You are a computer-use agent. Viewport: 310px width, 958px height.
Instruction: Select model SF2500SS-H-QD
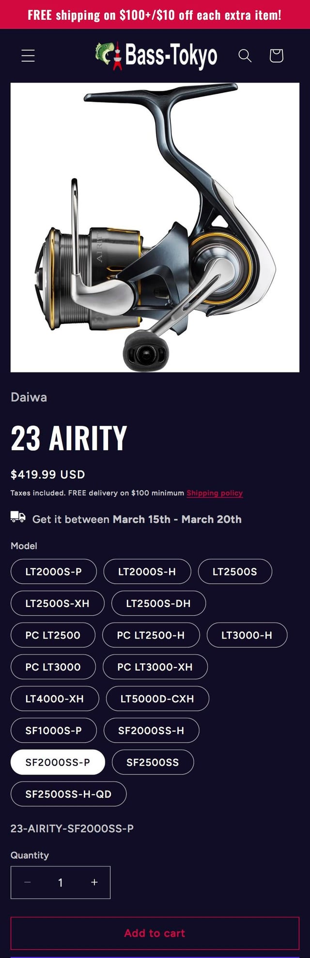click(x=68, y=794)
